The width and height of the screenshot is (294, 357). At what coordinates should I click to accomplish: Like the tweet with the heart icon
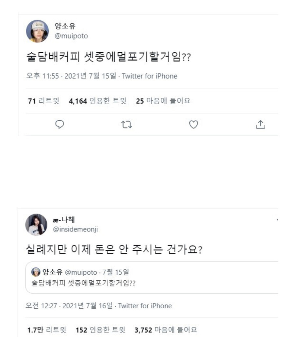pyautogui.click(x=194, y=124)
